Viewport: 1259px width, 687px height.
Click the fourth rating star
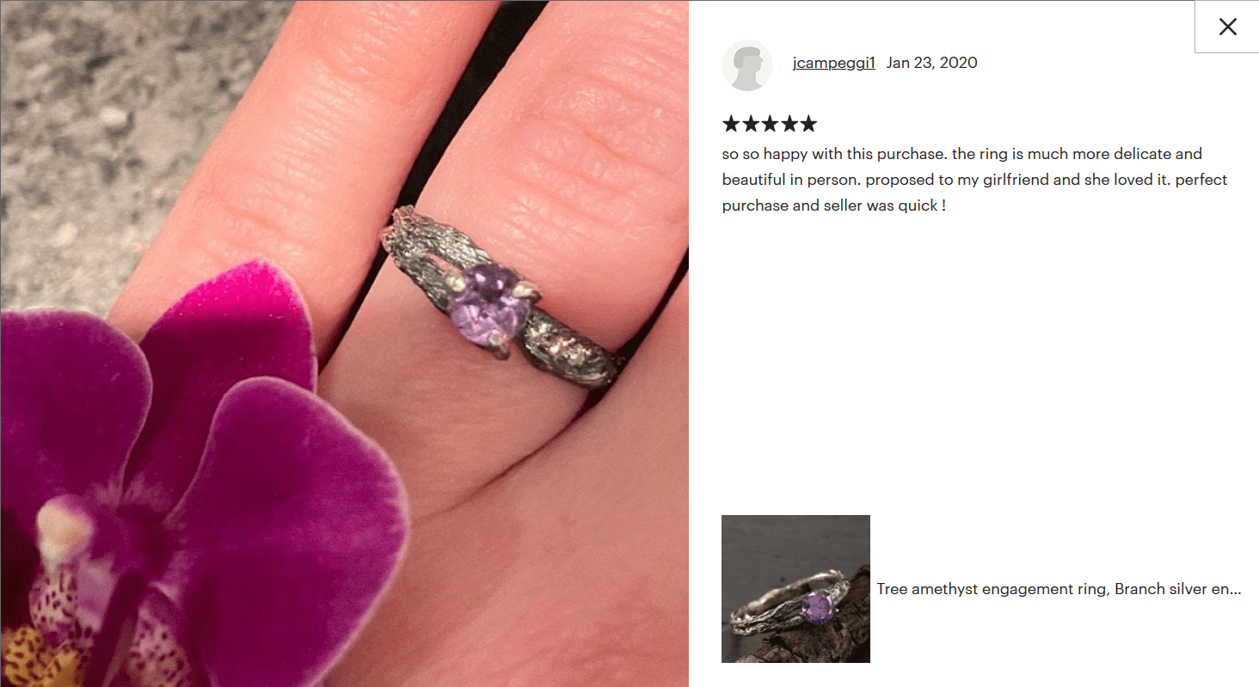789,124
